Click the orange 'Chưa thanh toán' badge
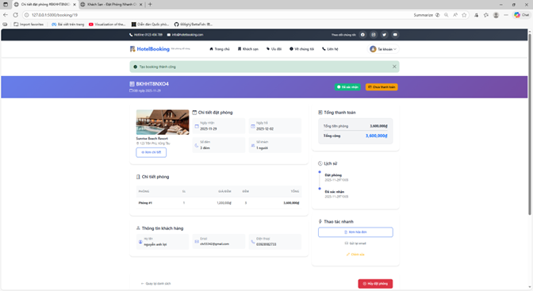The image size is (533, 291). (382, 87)
